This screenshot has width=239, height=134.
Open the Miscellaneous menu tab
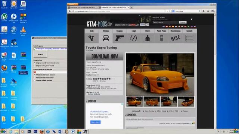point(175,31)
